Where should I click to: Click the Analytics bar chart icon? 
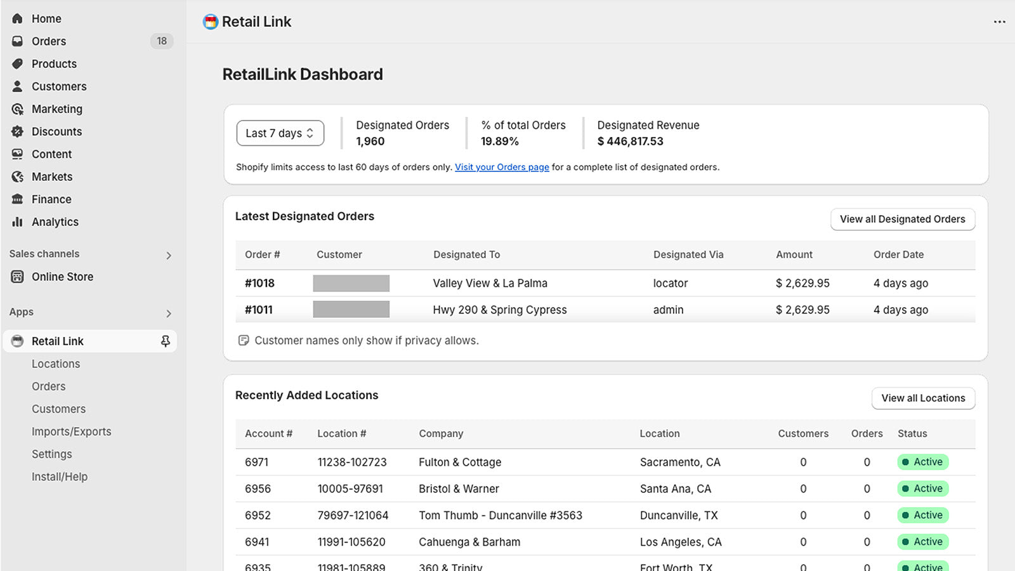coord(17,221)
